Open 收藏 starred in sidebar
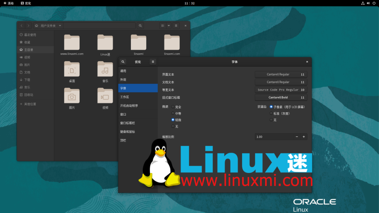This screenshot has width=379, height=213. (35, 42)
